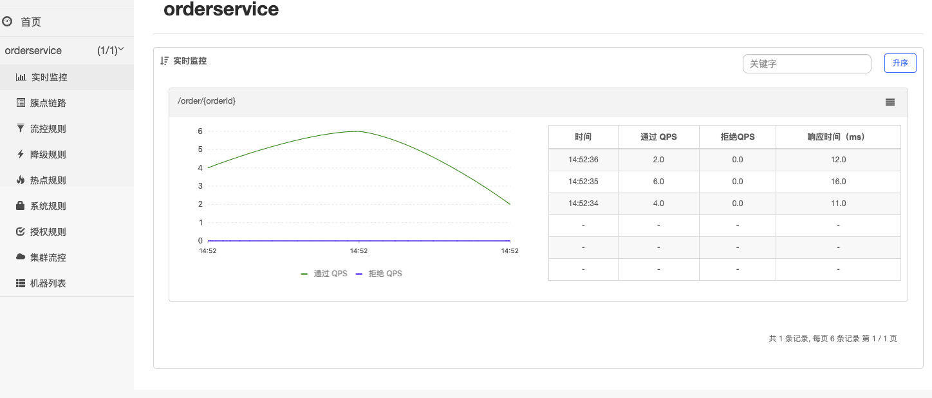The image size is (932, 398).
Task: Click the /order/{orderId} resource title
Action: 207,101
